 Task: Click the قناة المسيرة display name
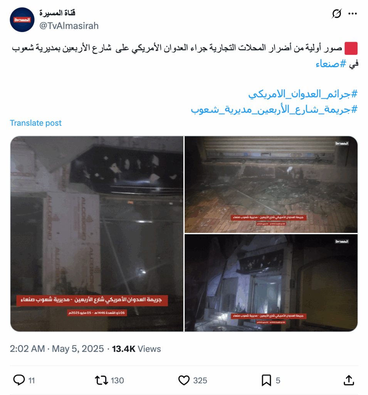[57, 13]
